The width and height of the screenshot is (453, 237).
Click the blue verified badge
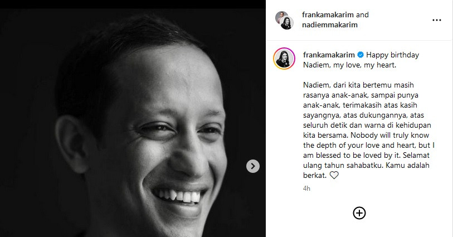[x=361, y=55]
